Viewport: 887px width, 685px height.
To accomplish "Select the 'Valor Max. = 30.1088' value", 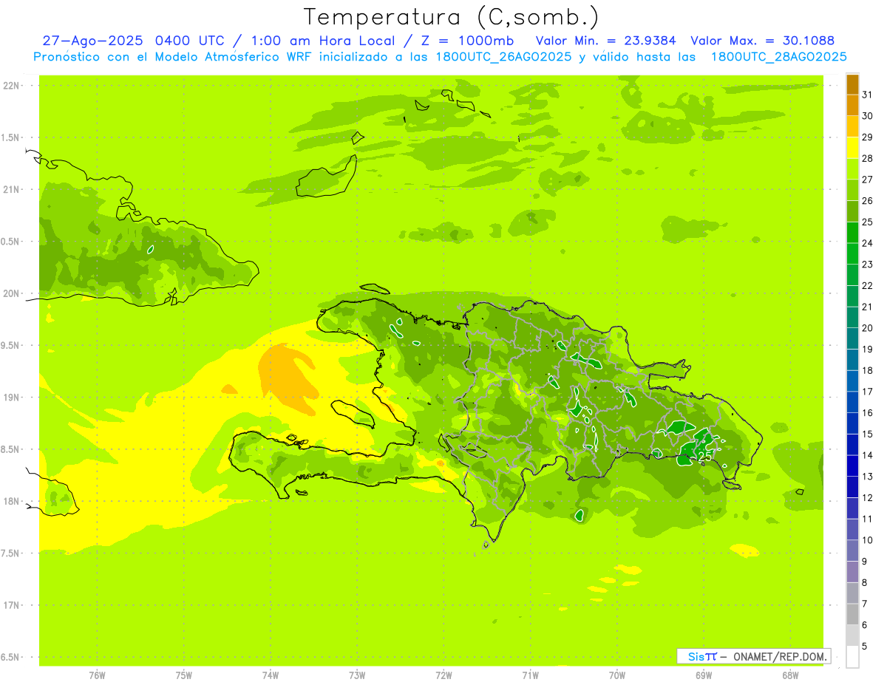I will pyautogui.click(x=762, y=41).
